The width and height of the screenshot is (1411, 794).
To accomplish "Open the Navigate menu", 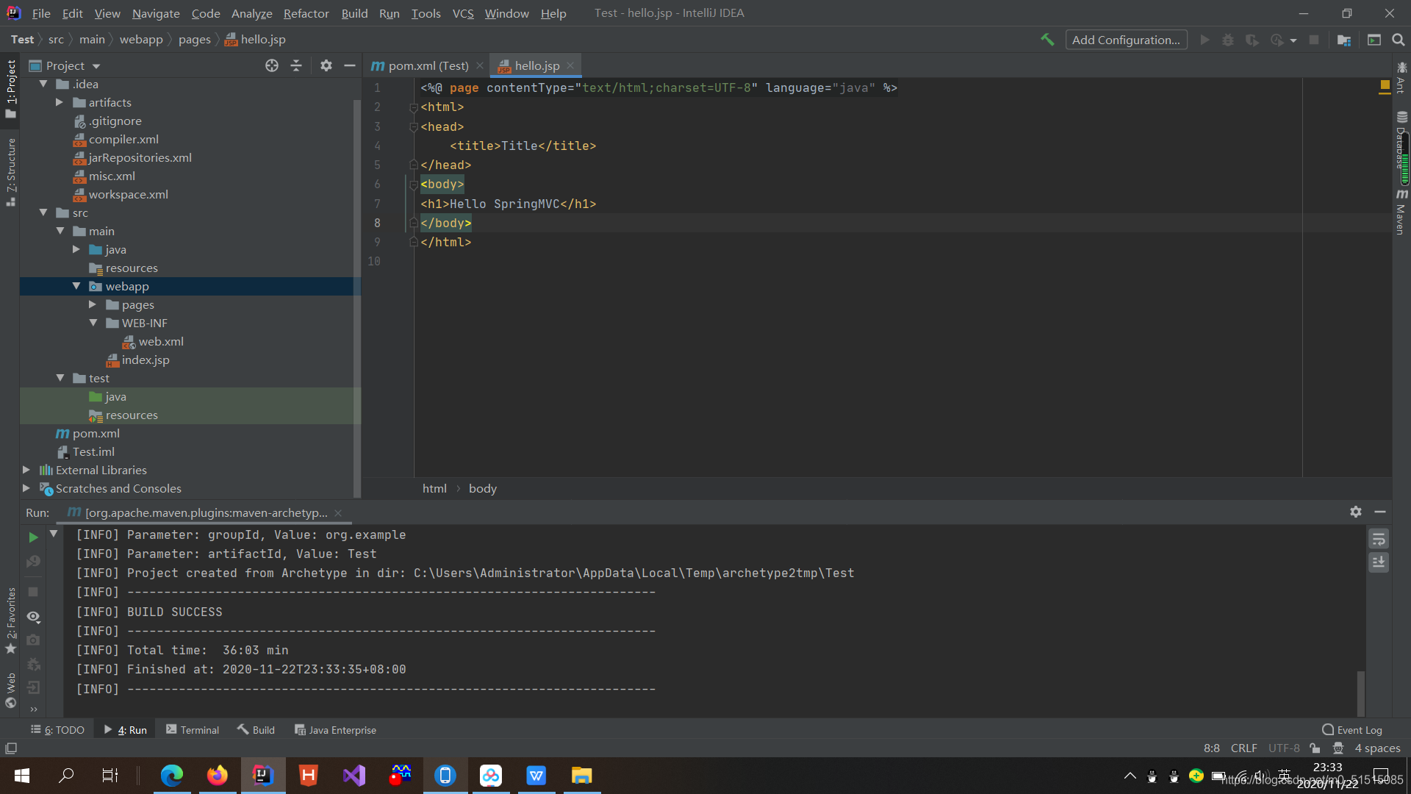I will tap(154, 12).
